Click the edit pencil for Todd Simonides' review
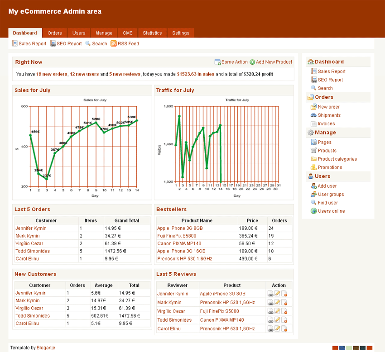The image size is (385, 352). 277,320
